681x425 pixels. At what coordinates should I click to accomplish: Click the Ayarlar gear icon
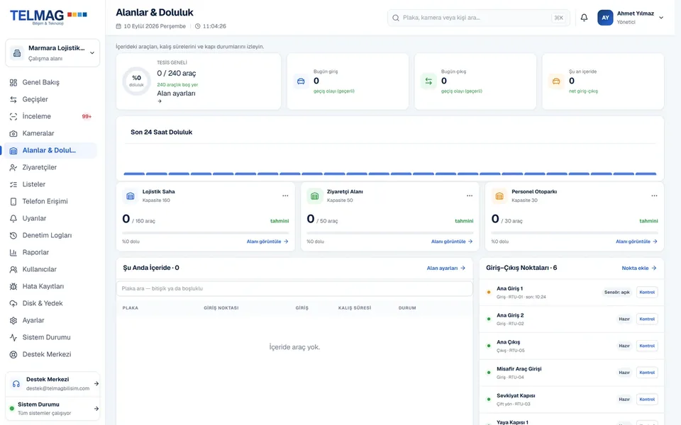tap(13, 320)
